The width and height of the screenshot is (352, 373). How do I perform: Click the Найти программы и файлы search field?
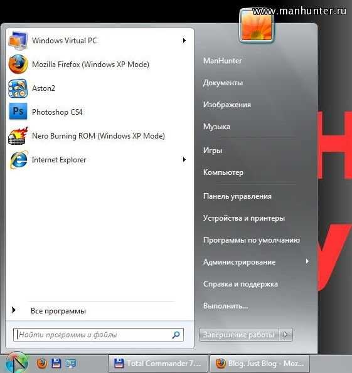(98, 335)
